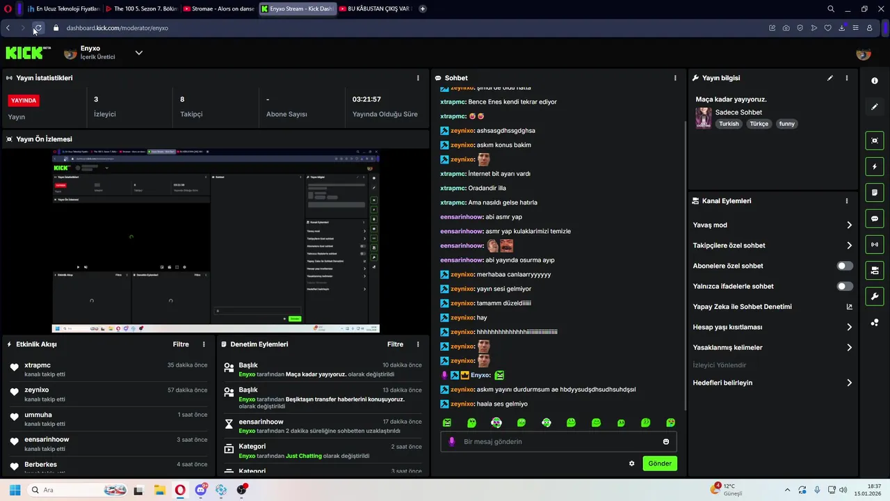
Task: Reload the page with browser refresh button
Action: click(38, 28)
